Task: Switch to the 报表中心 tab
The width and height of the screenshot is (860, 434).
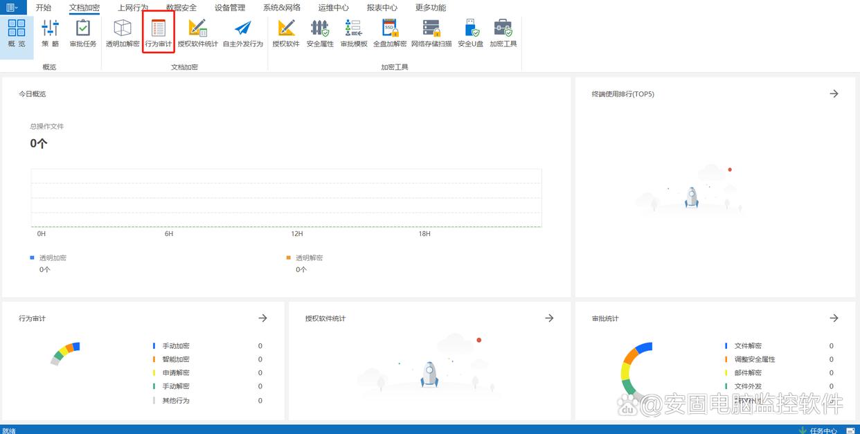Action: (x=382, y=8)
